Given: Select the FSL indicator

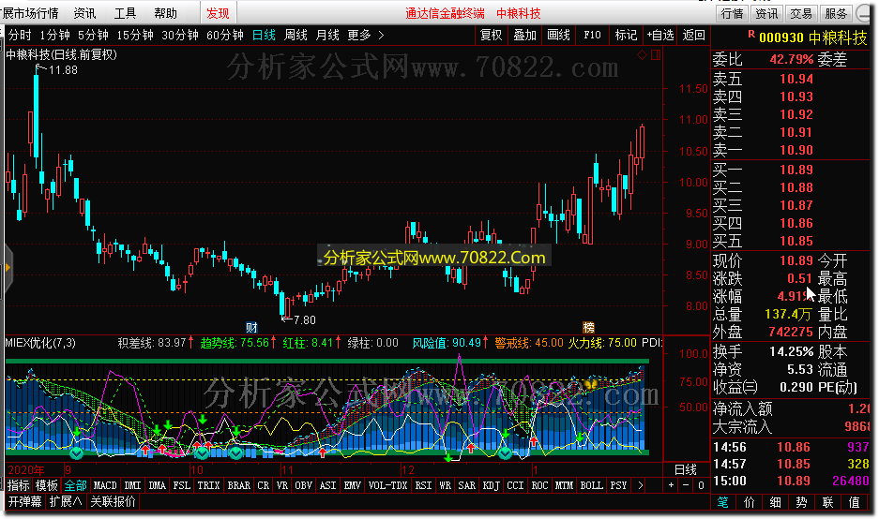Looking at the screenshot, I should point(181,485).
